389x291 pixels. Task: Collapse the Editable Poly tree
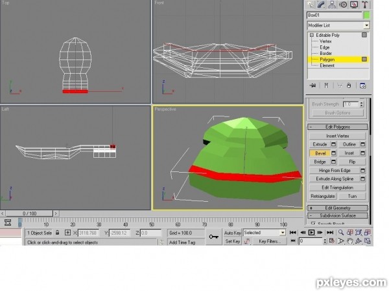coord(312,35)
